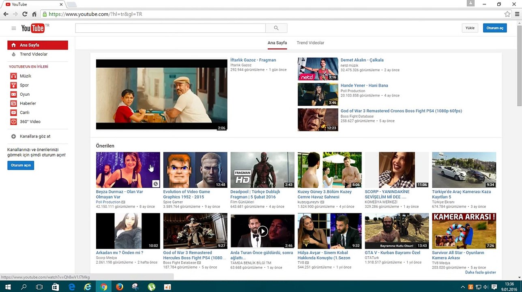Switch to the Ana Sayfa tab
Screen dimensions: 522x292
click(x=277, y=43)
